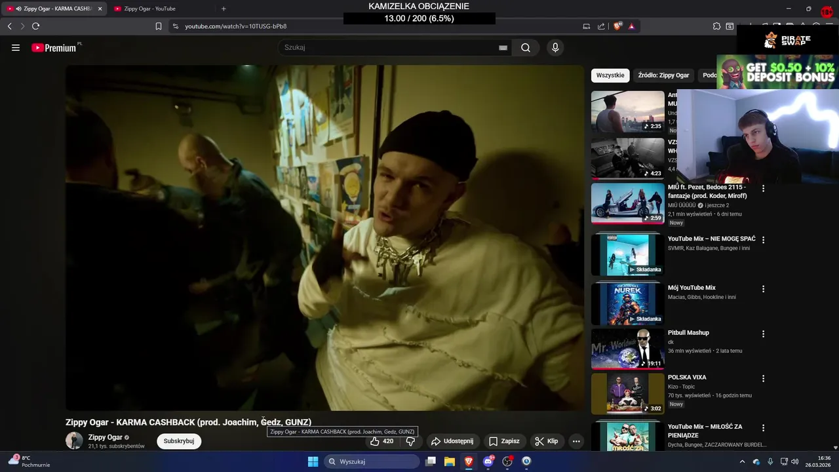Open Task View on the taskbar
Viewport: 839px width, 472px height.
[431, 462]
